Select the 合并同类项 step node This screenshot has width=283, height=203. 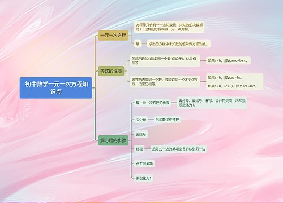144,164
